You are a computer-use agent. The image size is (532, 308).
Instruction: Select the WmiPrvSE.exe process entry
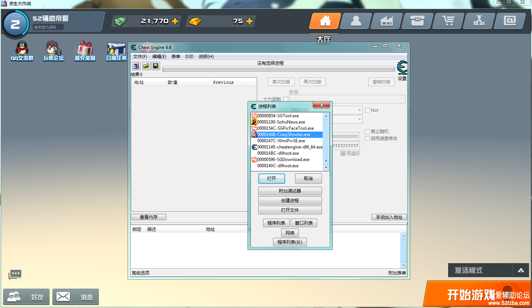[287, 141]
